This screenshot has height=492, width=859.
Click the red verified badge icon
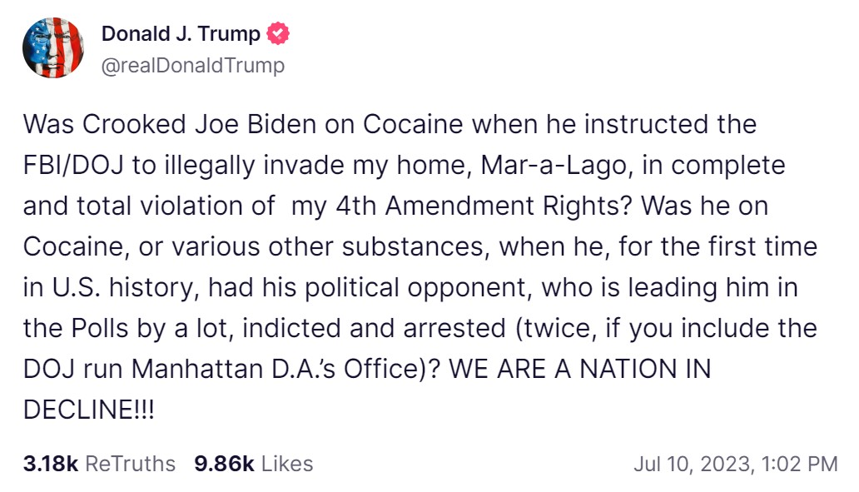pyautogui.click(x=277, y=35)
